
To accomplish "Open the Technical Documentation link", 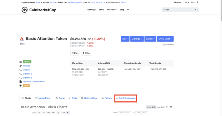I will (34, 82).
